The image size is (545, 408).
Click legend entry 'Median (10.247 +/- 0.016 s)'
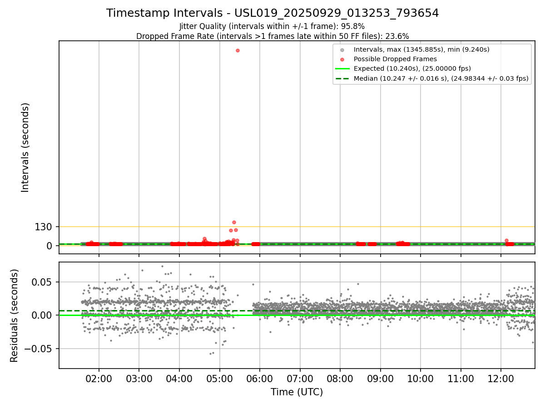441,79
